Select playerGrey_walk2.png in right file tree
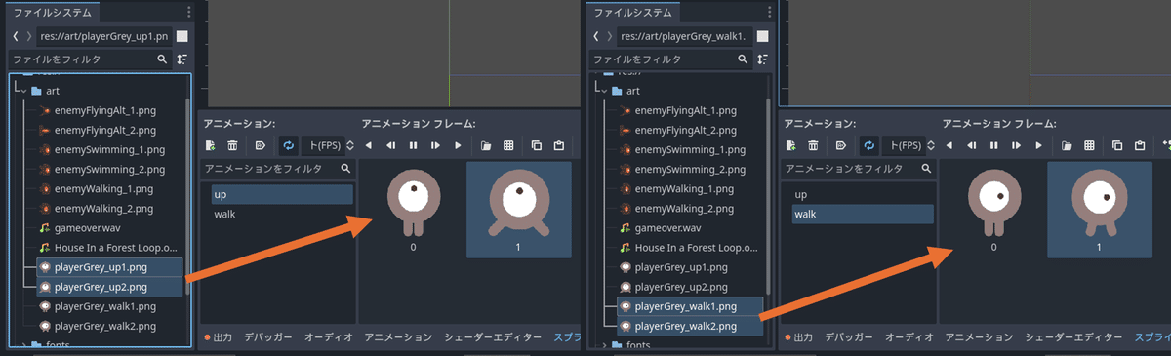 690,326
